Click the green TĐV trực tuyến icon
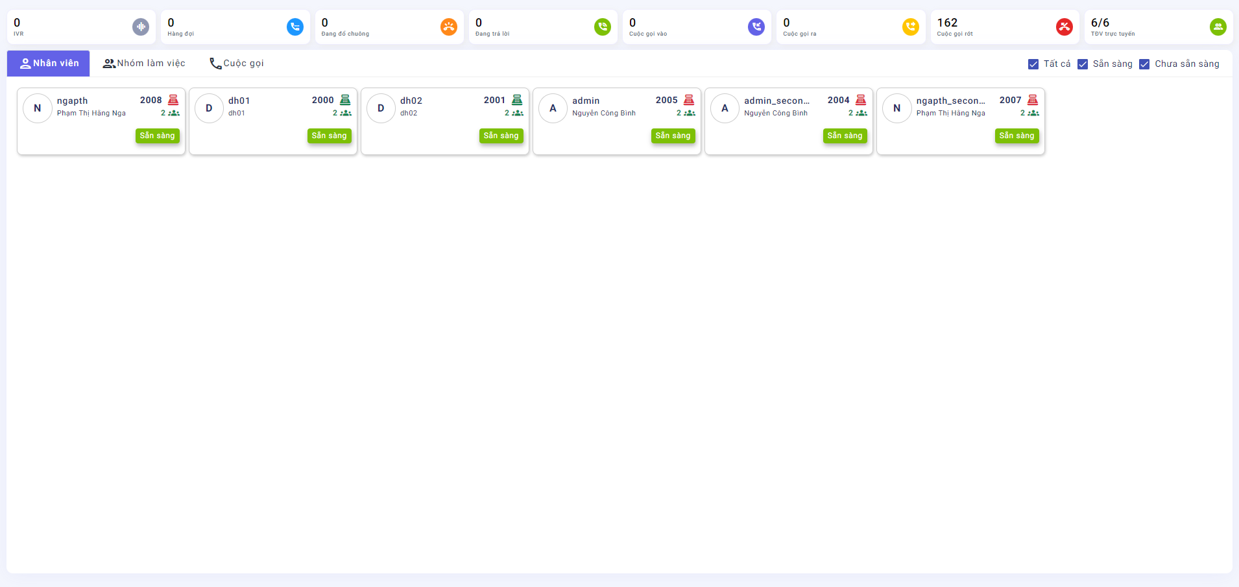This screenshot has width=1239, height=587. (x=1218, y=27)
